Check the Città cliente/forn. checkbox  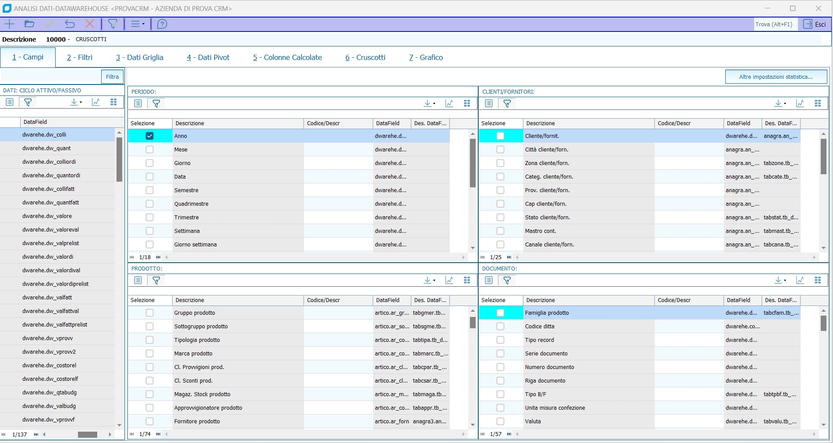[500, 150]
